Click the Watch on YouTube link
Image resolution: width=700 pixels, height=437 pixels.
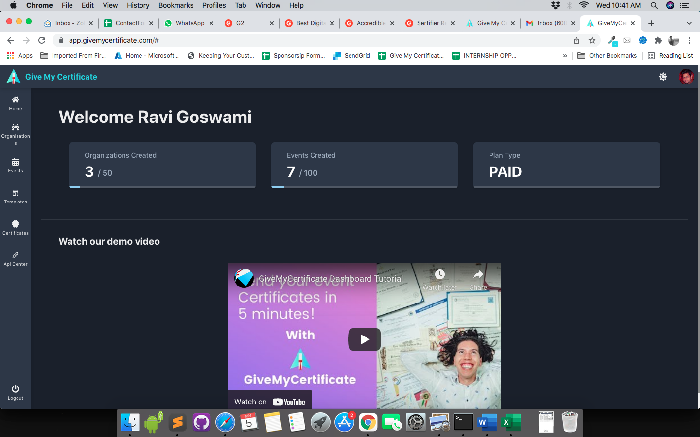point(270,402)
